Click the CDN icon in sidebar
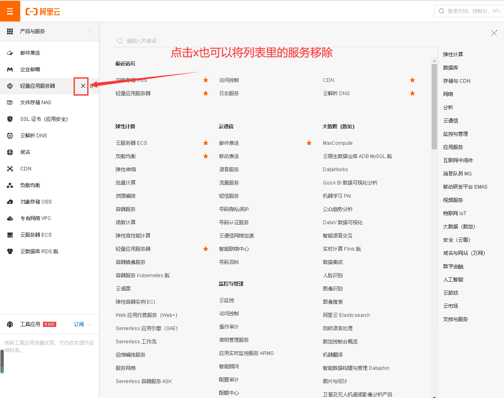The height and width of the screenshot is (398, 504). pos(10,169)
